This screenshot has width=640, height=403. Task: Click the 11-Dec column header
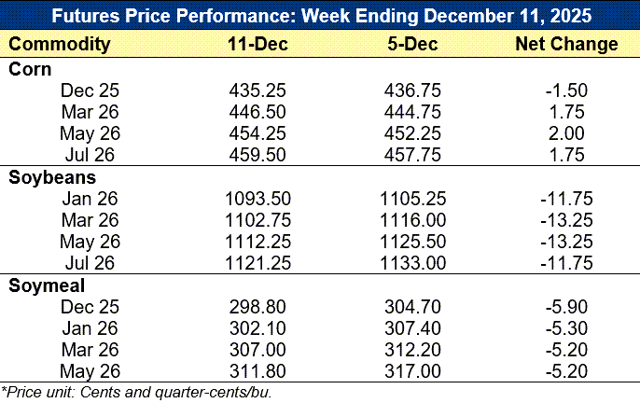coord(257,44)
